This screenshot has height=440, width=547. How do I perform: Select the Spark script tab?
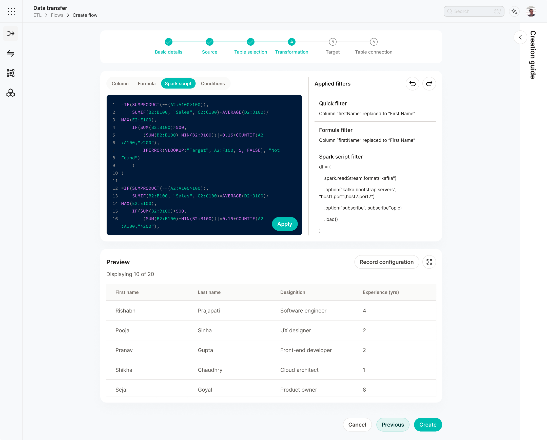[x=178, y=84]
